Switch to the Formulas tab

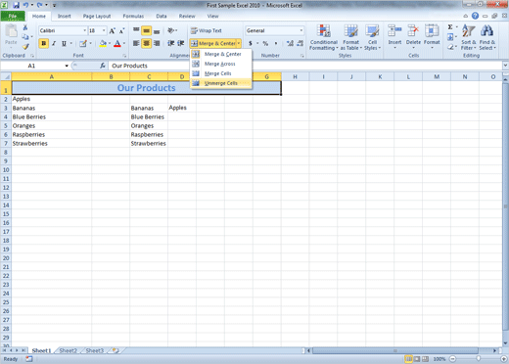click(x=133, y=16)
